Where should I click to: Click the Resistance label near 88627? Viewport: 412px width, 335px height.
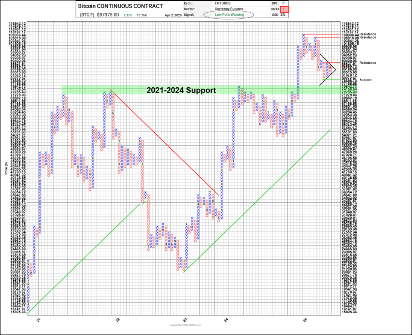tap(367, 63)
